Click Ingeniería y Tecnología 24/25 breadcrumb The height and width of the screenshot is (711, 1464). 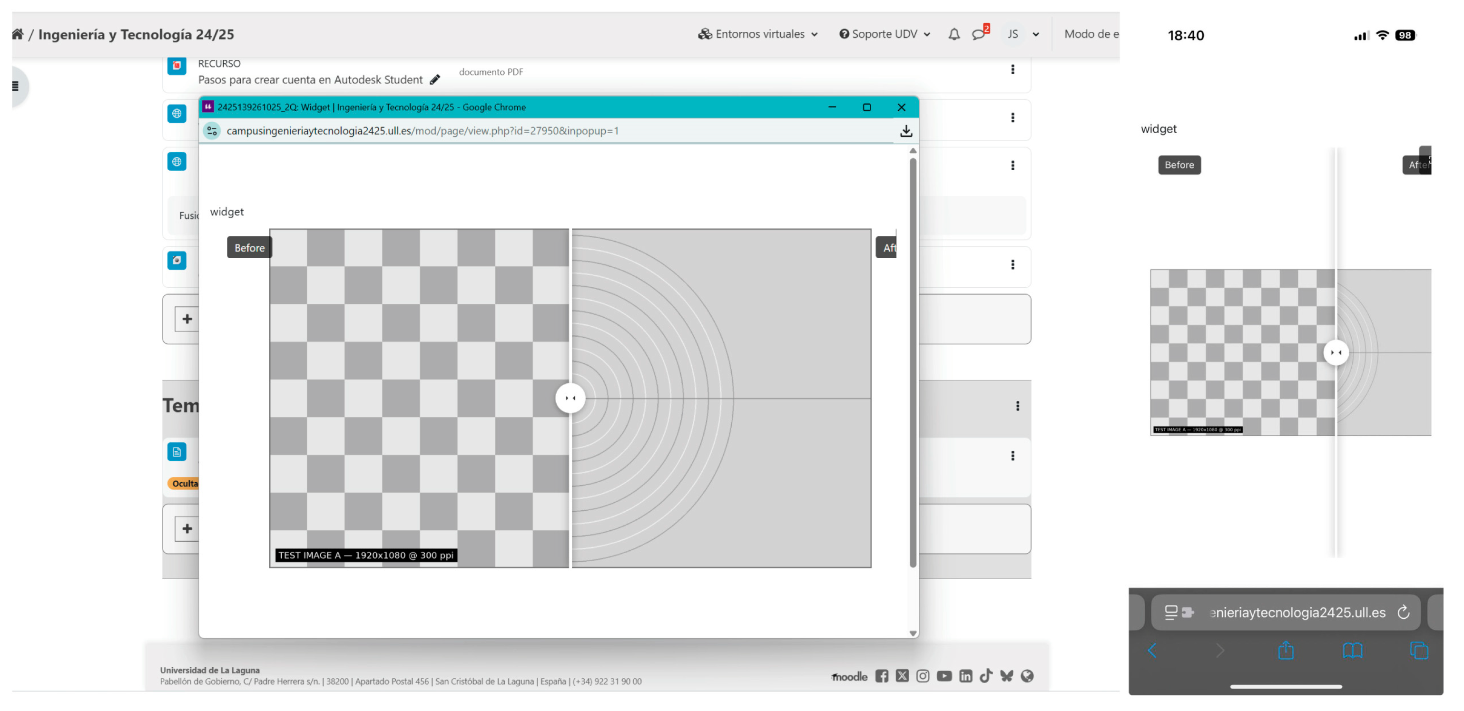pos(136,35)
